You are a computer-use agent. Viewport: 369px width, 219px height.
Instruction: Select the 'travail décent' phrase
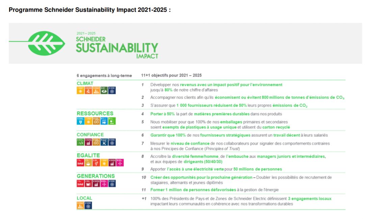coord(287,135)
